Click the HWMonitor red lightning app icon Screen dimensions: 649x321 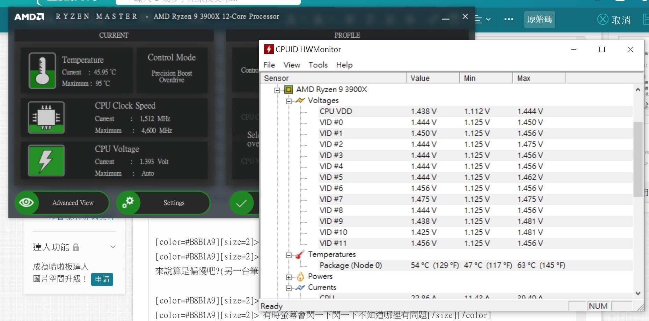[268, 49]
